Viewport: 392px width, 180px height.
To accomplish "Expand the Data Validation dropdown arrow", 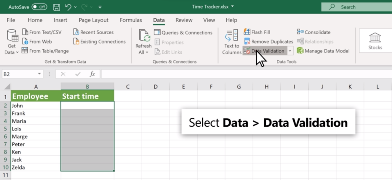I will click(290, 51).
